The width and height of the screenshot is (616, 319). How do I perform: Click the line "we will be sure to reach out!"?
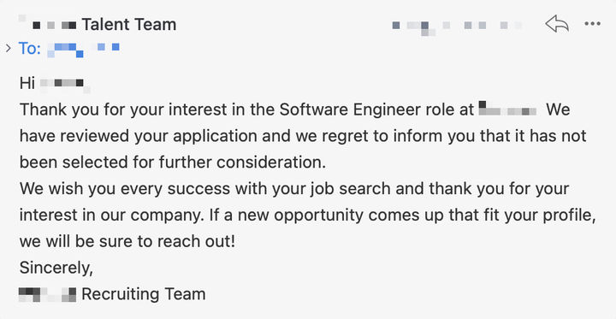pyautogui.click(x=127, y=241)
